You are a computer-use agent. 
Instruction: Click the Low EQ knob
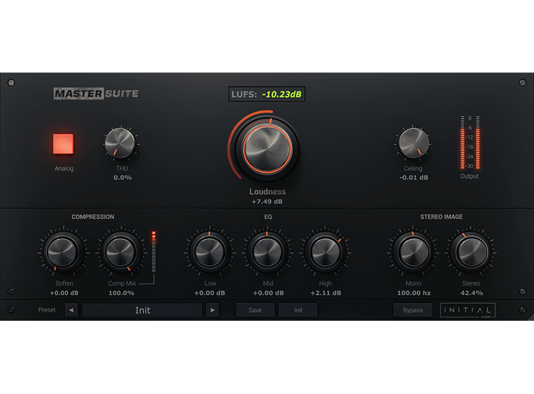pyautogui.click(x=209, y=252)
